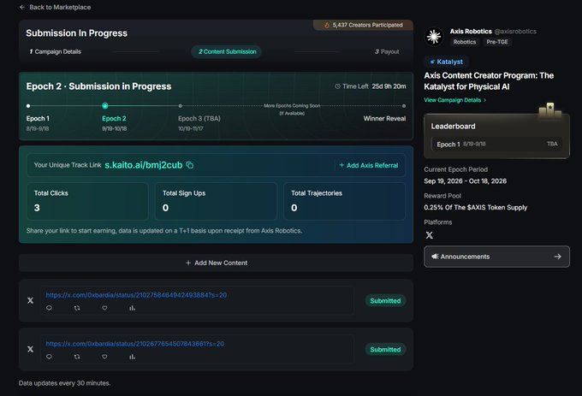Go to the Payout step
Viewport: 582px width, 396px height.
(x=387, y=51)
